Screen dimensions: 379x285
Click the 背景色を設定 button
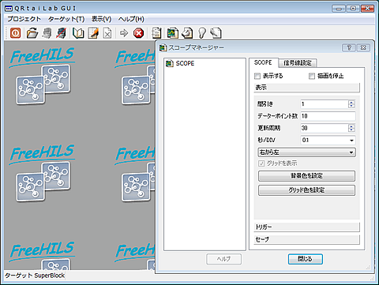306,176
